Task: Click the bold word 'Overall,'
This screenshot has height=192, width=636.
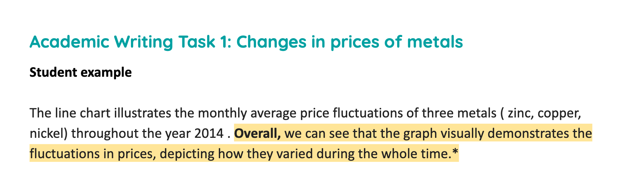Action: 257,134
